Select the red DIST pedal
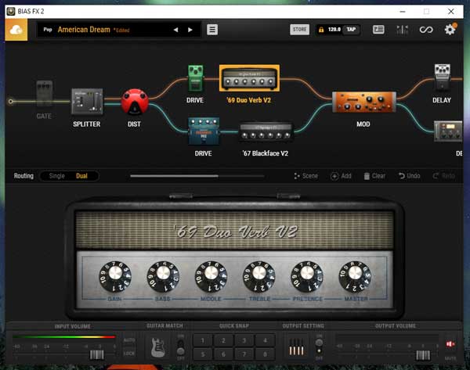 click(135, 102)
